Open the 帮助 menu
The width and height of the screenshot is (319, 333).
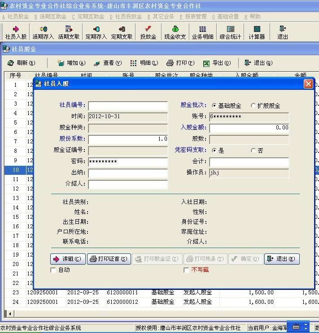click(x=253, y=17)
